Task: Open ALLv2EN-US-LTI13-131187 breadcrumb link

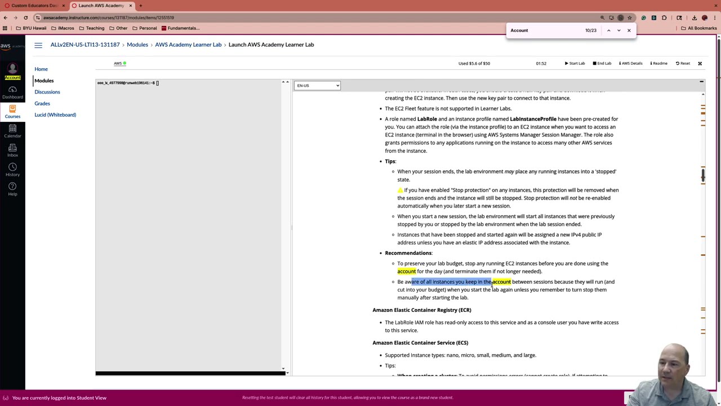Action: 85,45
